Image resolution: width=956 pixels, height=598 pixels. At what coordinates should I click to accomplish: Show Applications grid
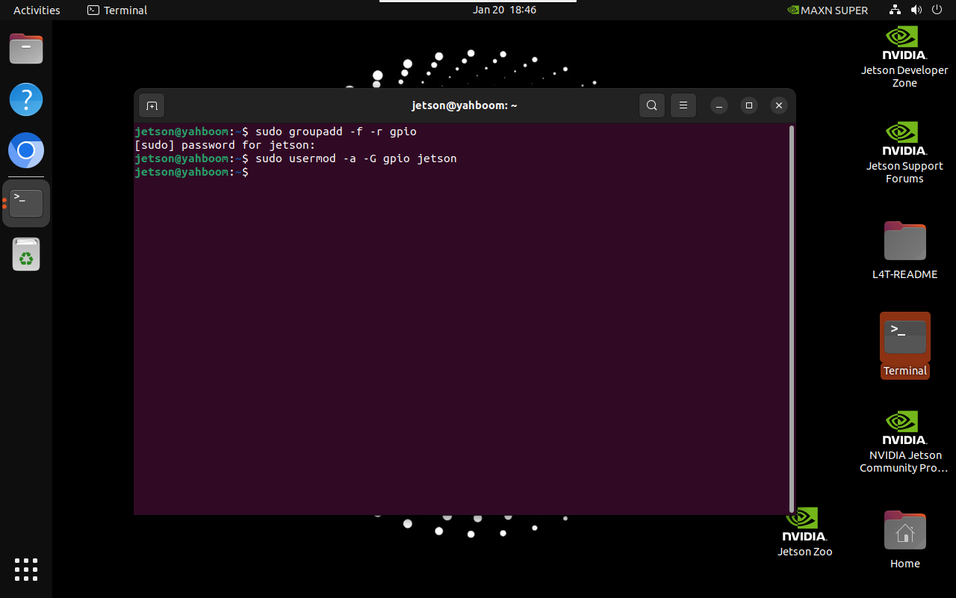[26, 570]
